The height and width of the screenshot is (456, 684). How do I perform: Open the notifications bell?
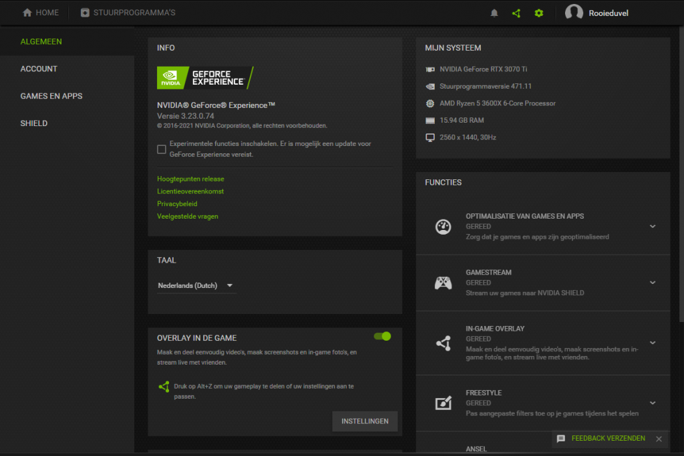pyautogui.click(x=494, y=13)
